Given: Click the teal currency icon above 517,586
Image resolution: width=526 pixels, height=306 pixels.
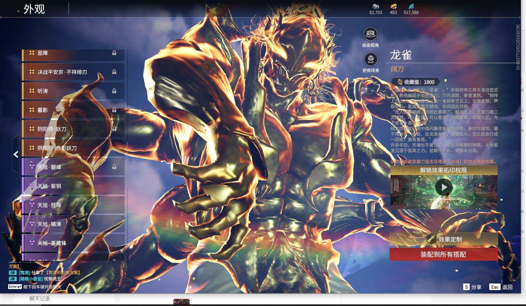Looking at the screenshot, I should point(411,6).
